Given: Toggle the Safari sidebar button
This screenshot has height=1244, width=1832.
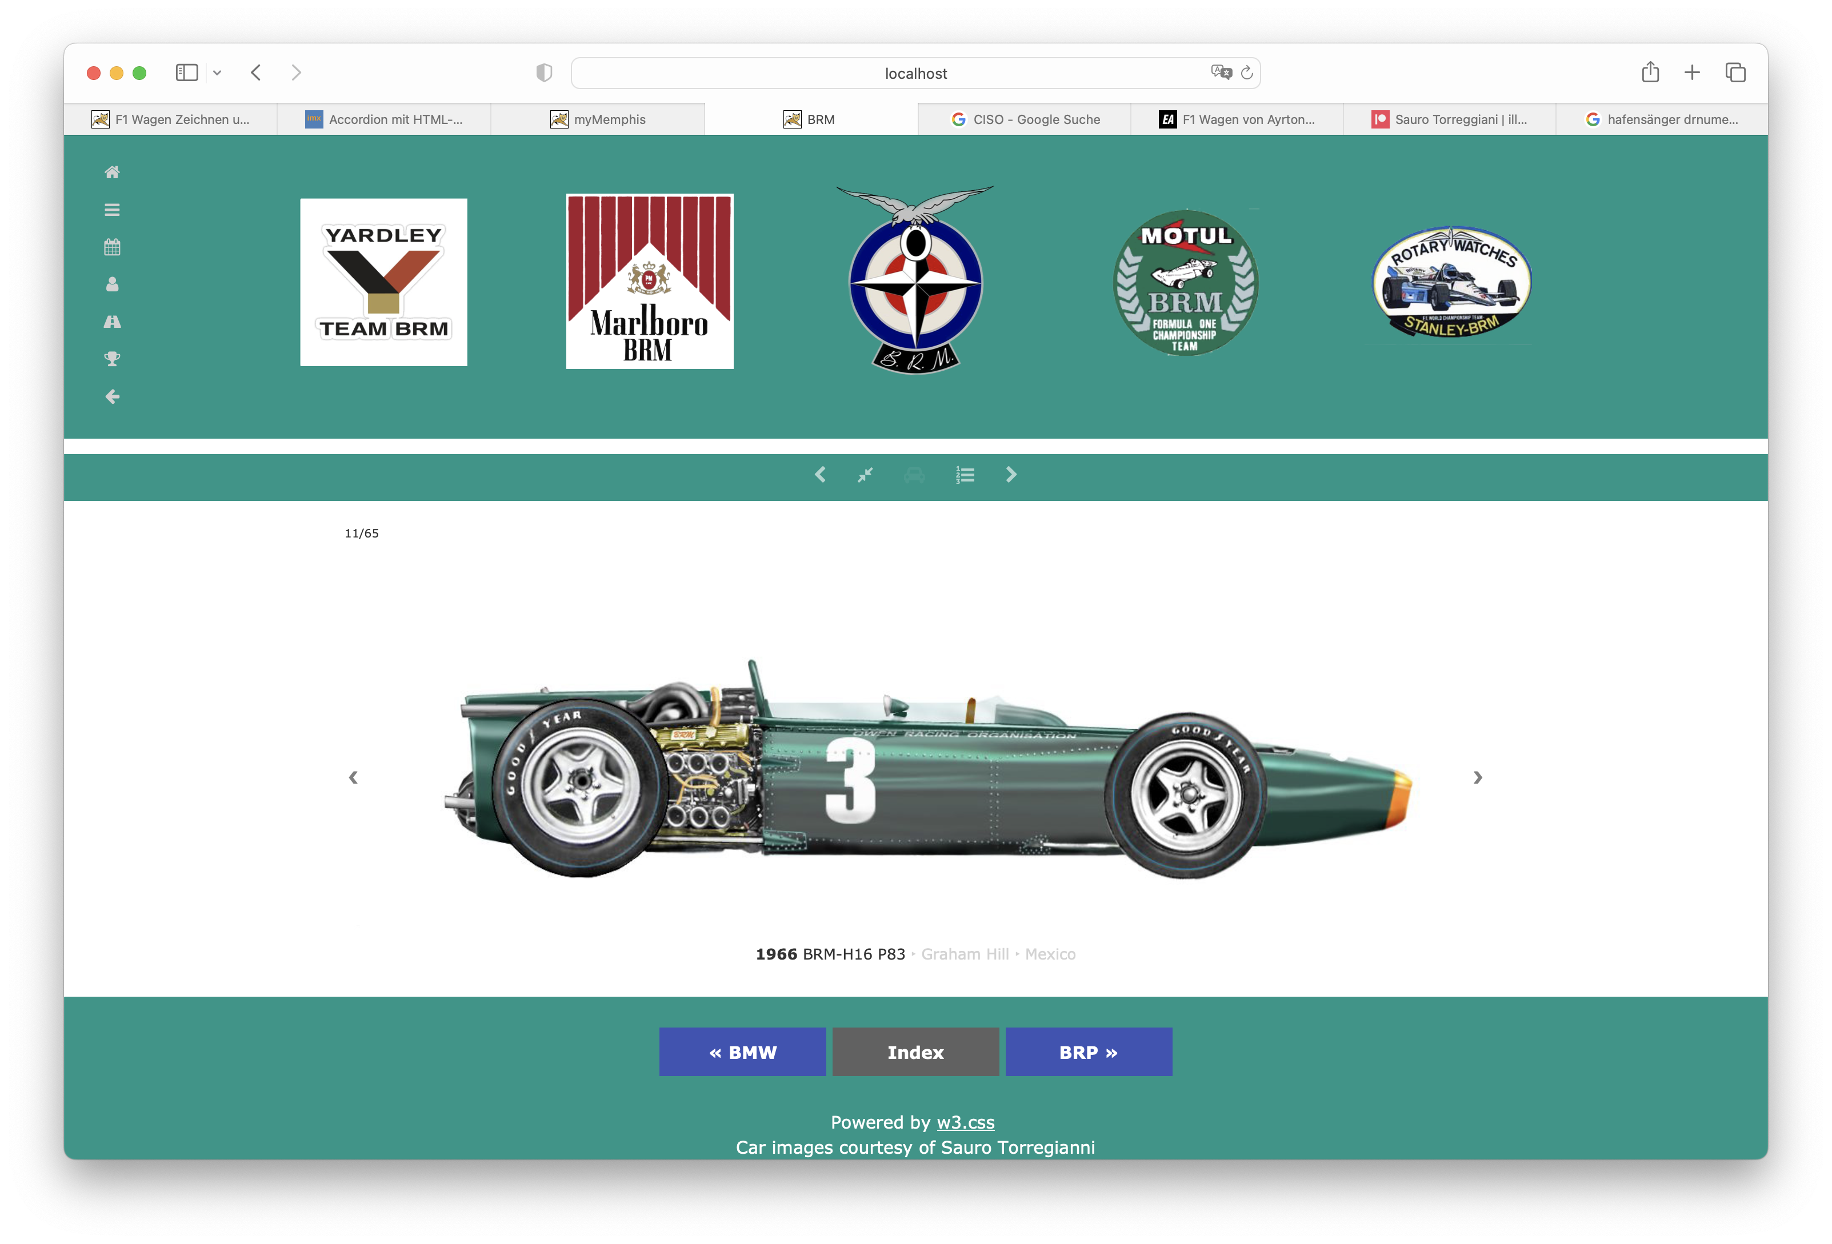Looking at the screenshot, I should tap(187, 73).
